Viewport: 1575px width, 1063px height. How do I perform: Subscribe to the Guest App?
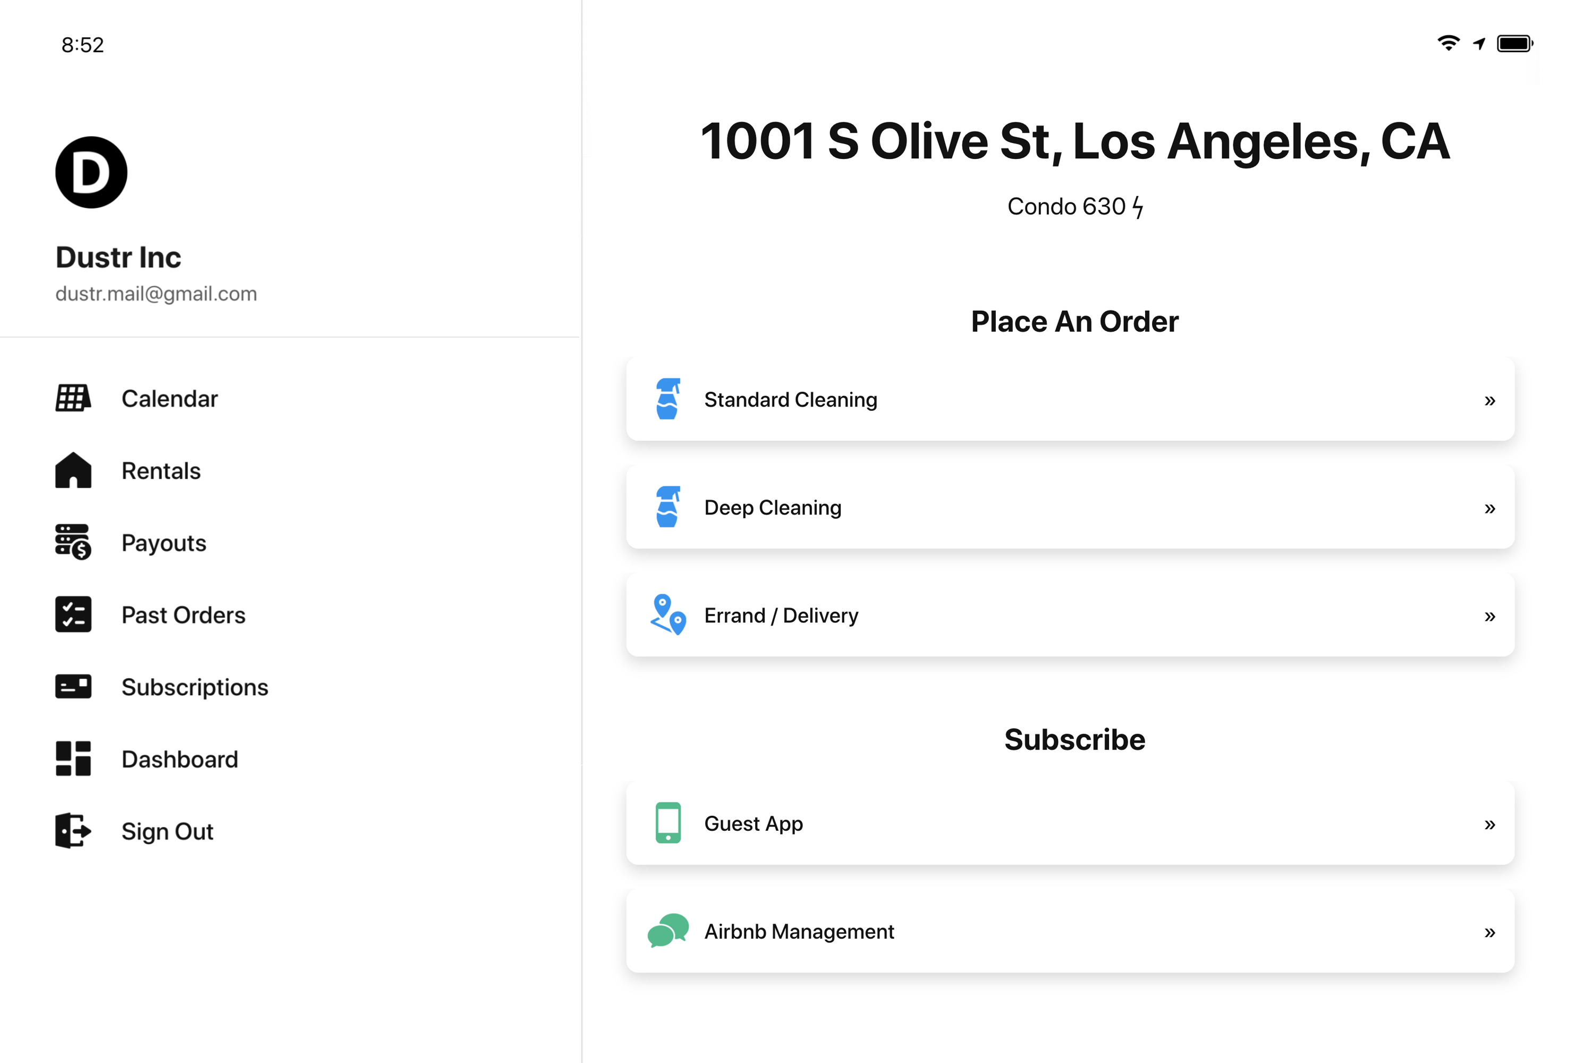pos(1070,822)
